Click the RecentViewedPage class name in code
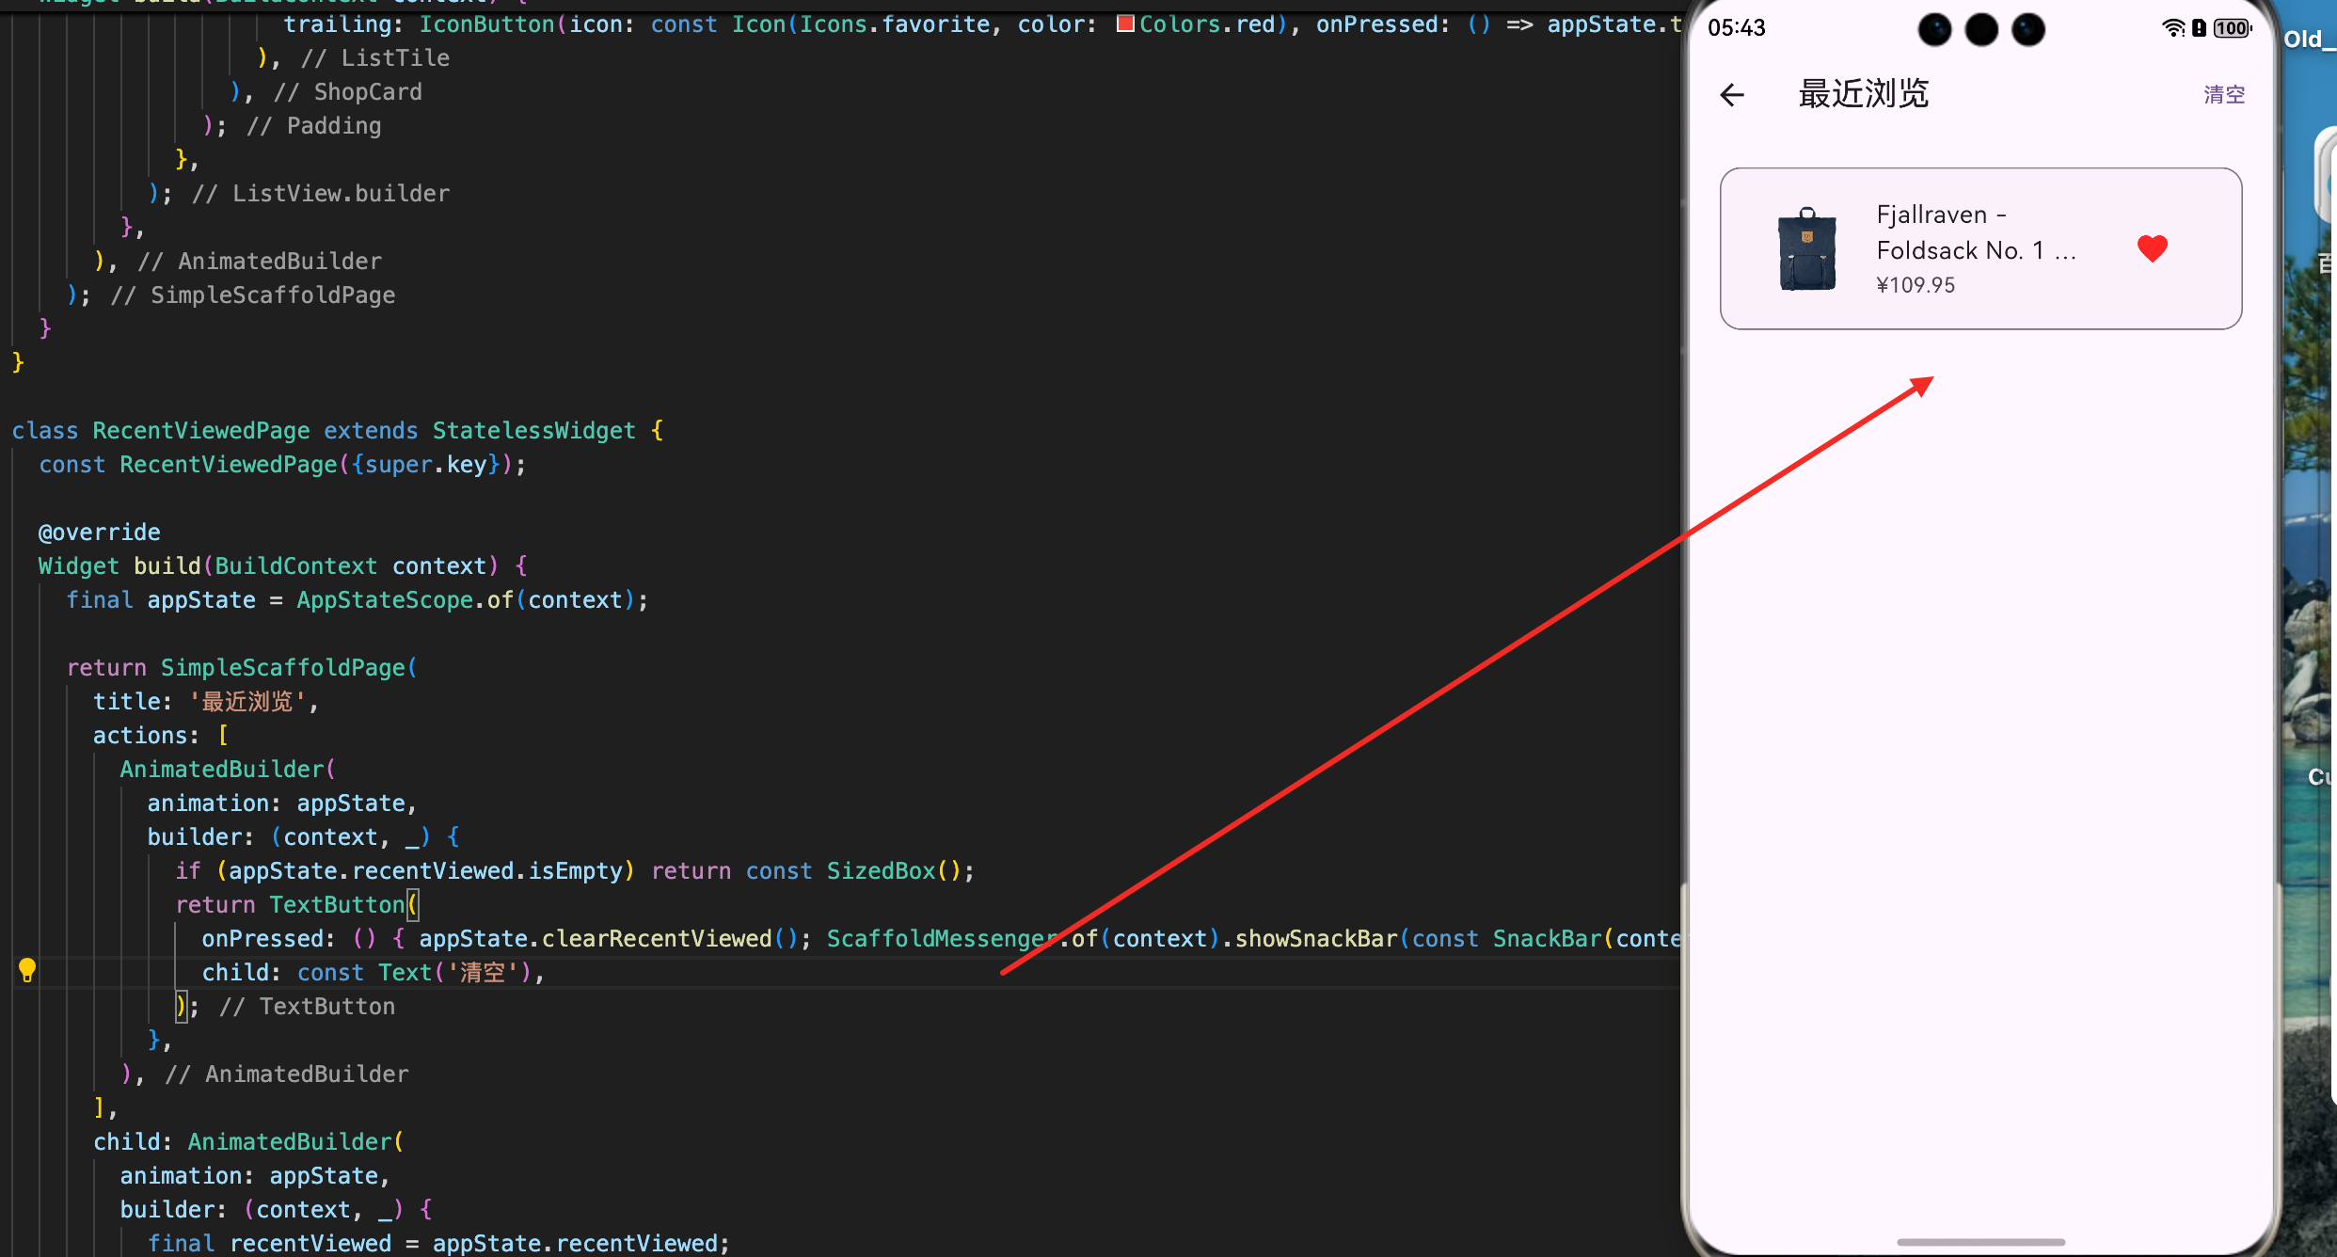Image resolution: width=2337 pixels, height=1257 pixels. point(200,431)
